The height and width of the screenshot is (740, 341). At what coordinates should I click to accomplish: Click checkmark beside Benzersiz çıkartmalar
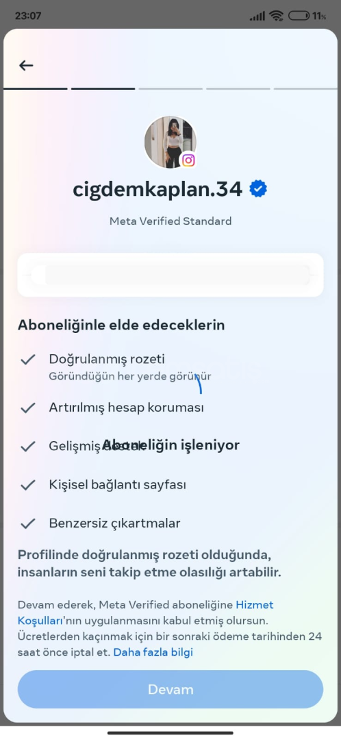coord(28,523)
